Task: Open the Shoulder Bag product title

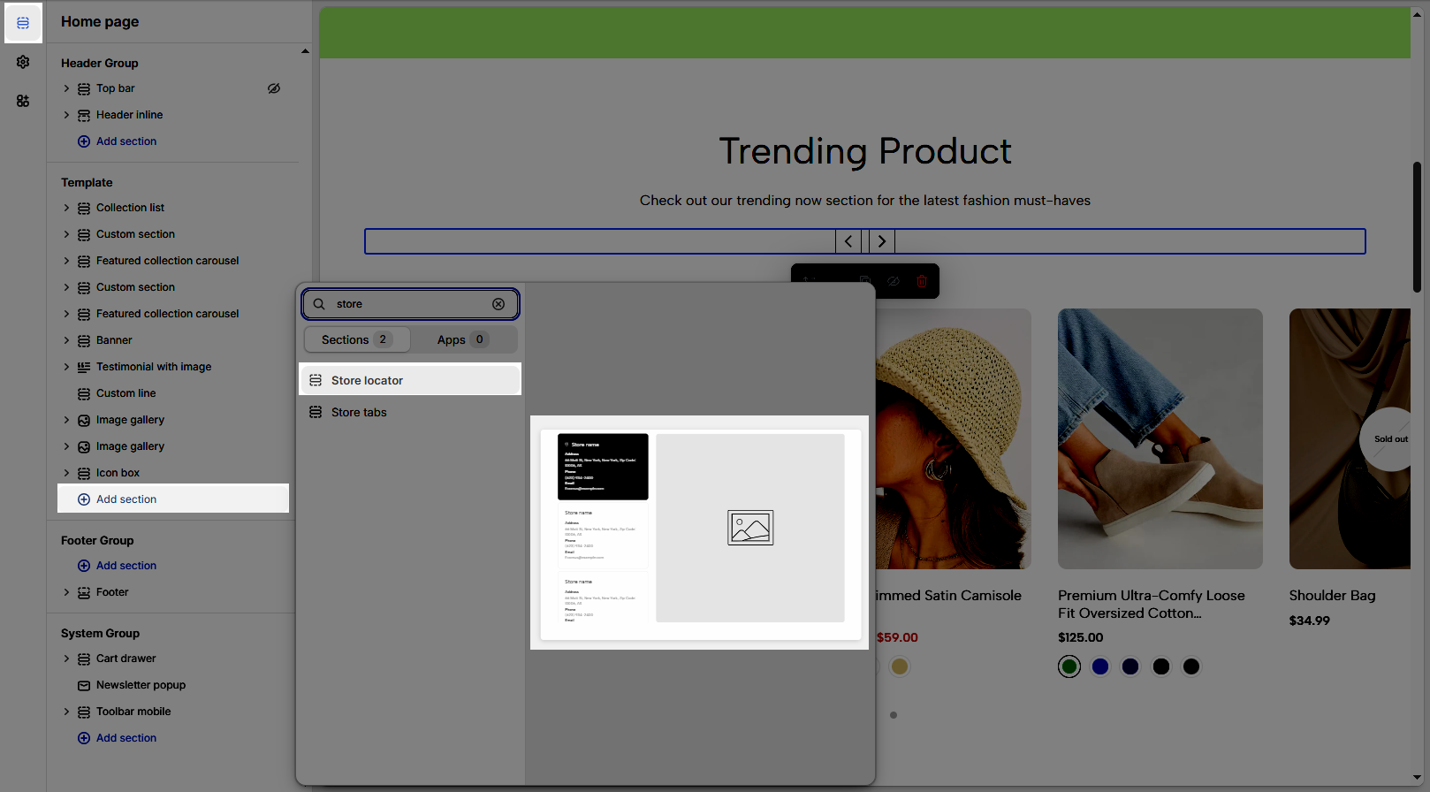Action: [1332, 596]
